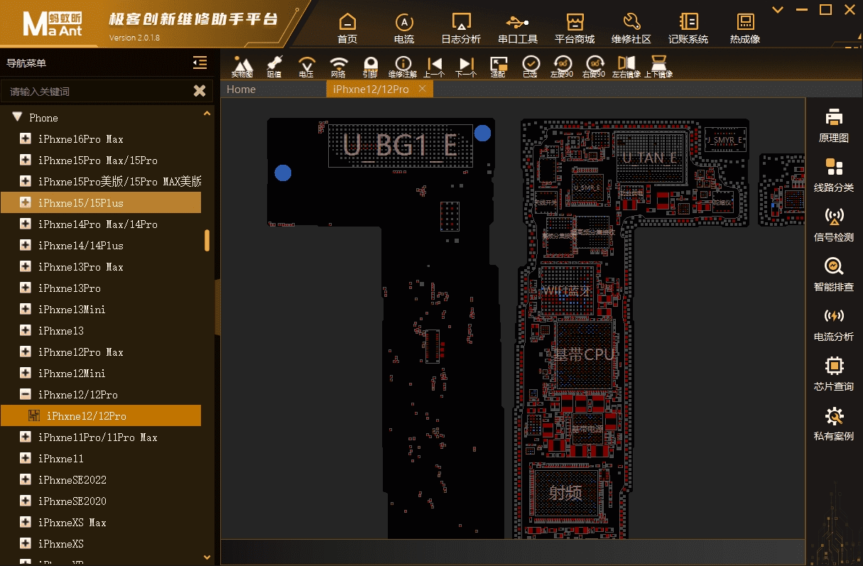The width and height of the screenshot is (863, 566).
Task: Expand the iPhxne14Pro Max/14Pro node
Action: click(26, 224)
